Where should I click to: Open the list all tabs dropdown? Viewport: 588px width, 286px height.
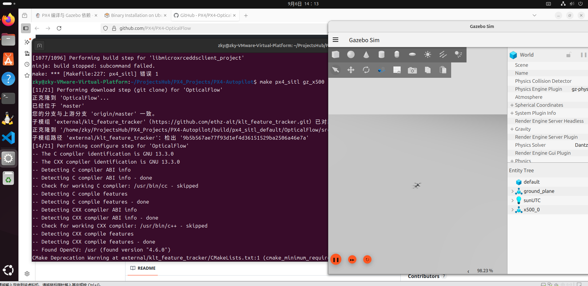[534, 15]
